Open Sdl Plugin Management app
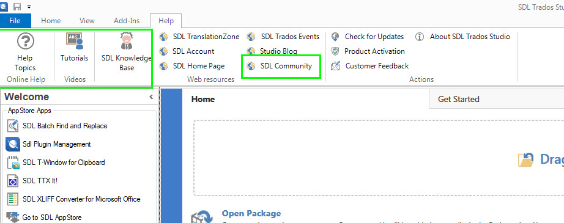The height and width of the screenshot is (223, 564). pos(48,144)
